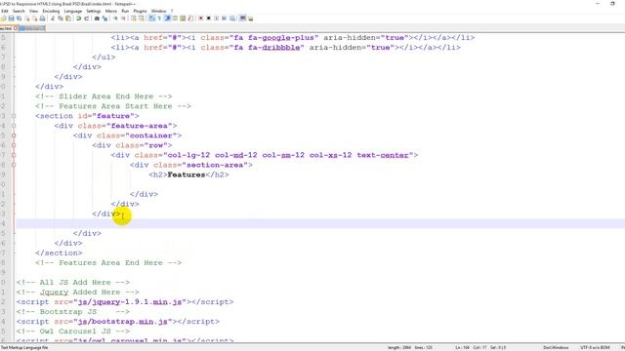Image resolution: width=625 pixels, height=351 pixels.
Task: Click the highlighted empty current line
Action: point(320,223)
